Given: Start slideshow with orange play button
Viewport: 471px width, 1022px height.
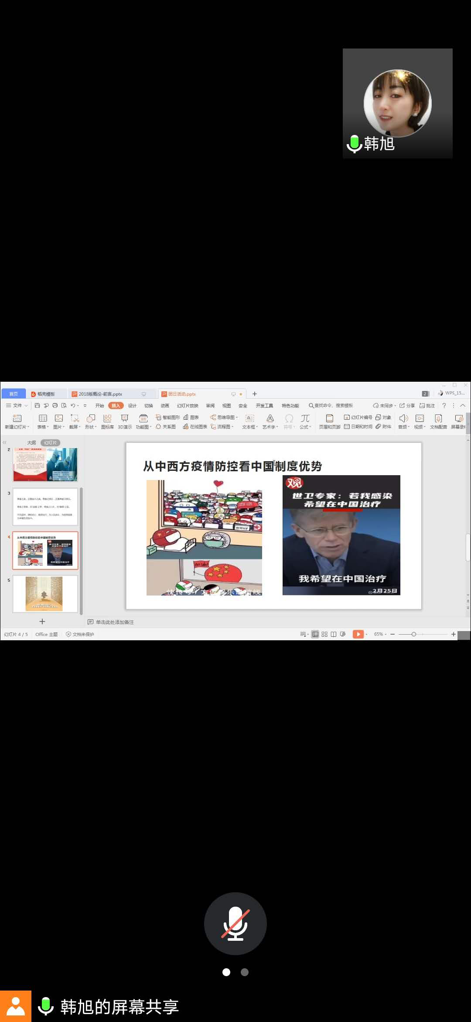Looking at the screenshot, I should click(358, 634).
